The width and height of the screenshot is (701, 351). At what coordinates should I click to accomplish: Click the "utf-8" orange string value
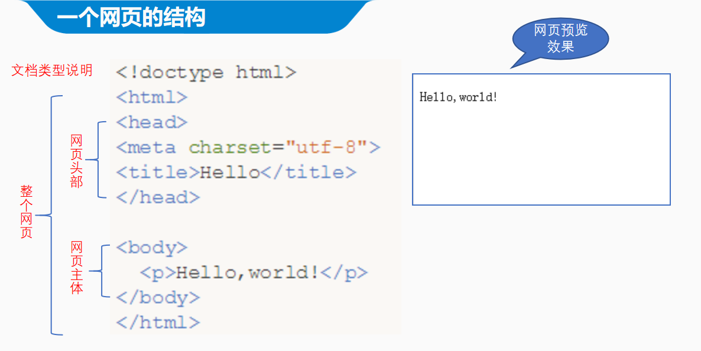click(327, 147)
